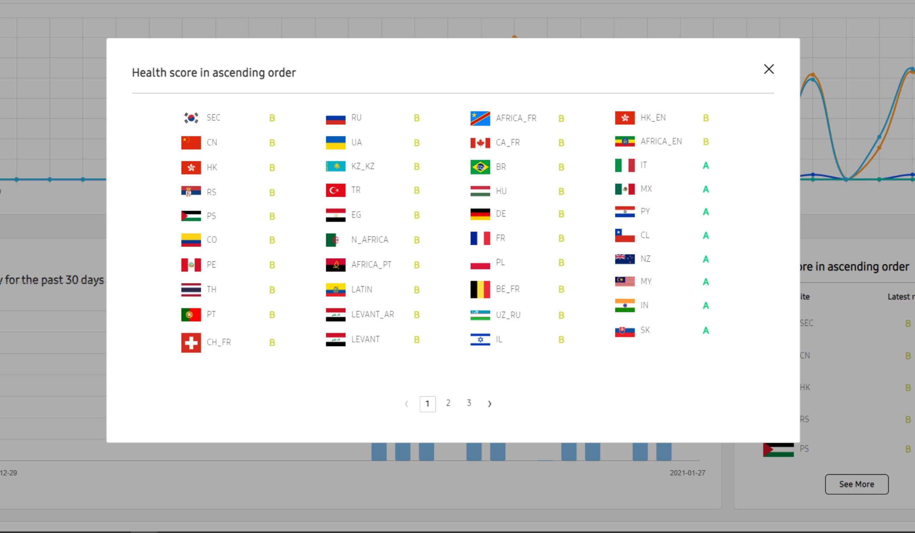Viewport: 915px width, 533px height.
Task: Click the Brazil flag for BR
Action: (x=480, y=167)
